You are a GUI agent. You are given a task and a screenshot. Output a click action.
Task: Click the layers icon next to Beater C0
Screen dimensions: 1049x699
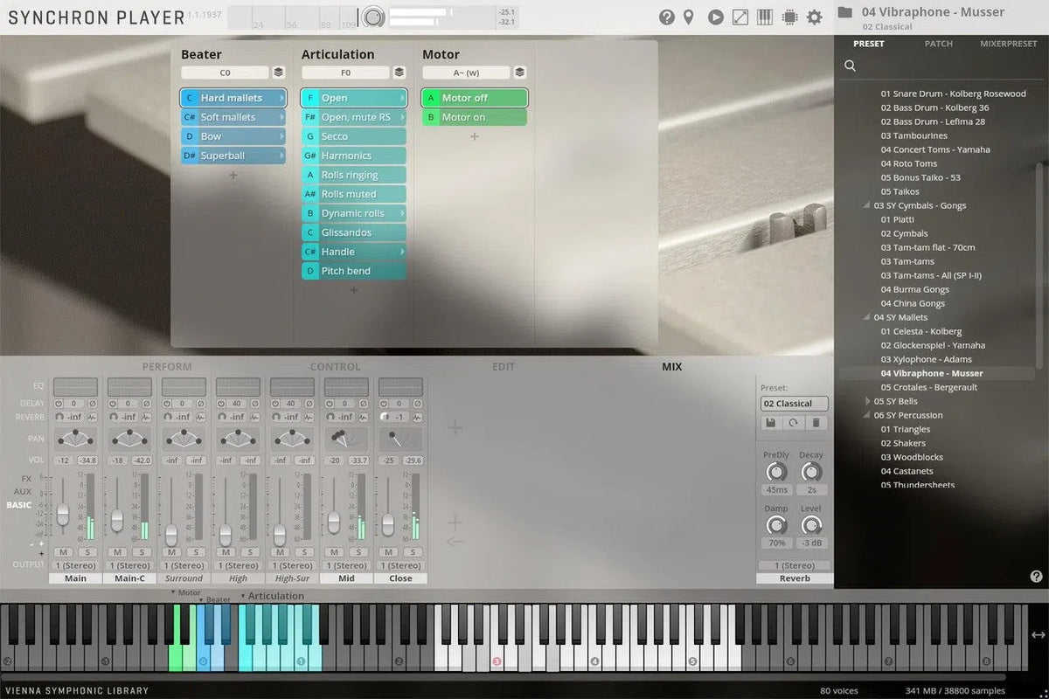pos(278,73)
